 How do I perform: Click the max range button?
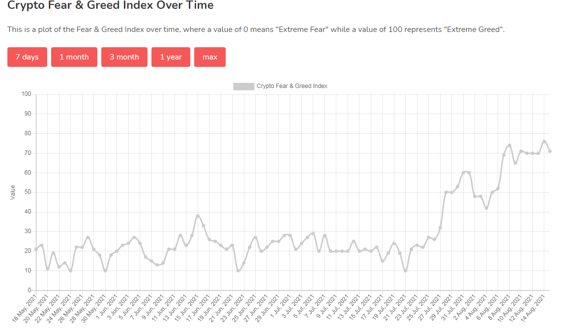point(209,57)
